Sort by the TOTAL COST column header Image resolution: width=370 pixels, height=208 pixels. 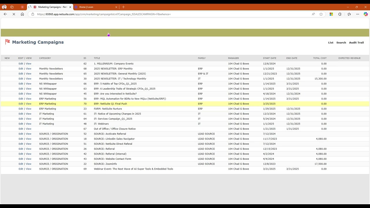[320, 58]
